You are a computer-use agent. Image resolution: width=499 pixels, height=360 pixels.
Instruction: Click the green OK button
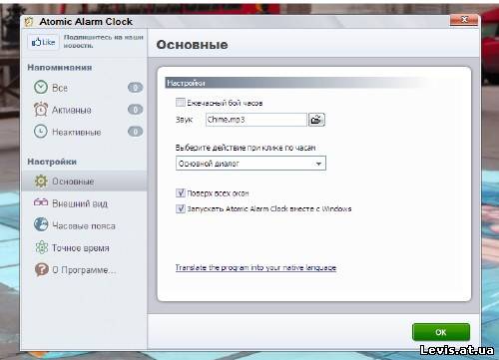(x=441, y=332)
